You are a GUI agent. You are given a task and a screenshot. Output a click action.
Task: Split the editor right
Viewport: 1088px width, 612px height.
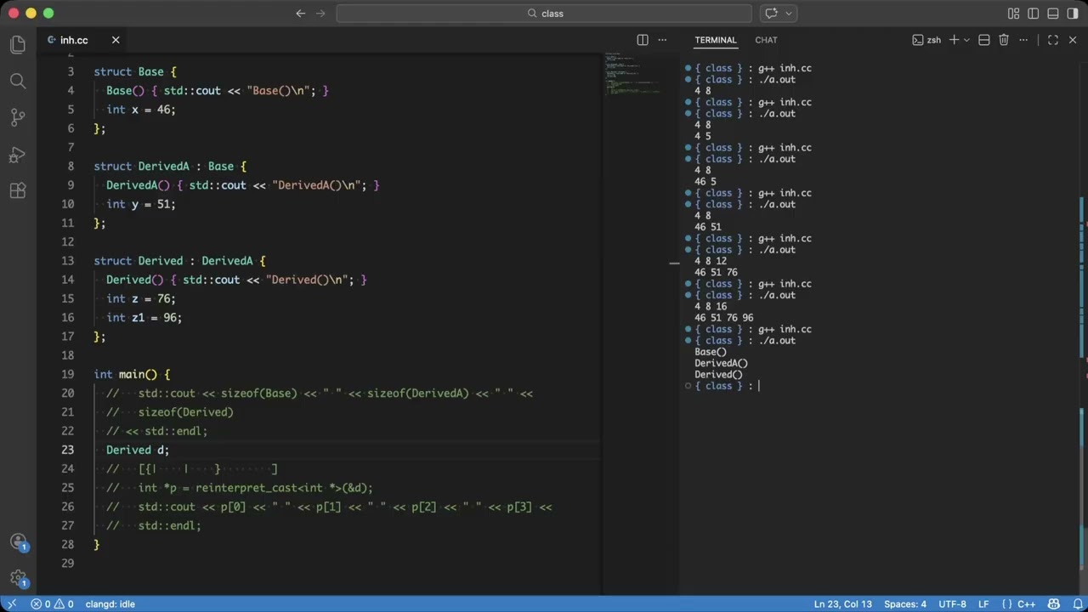coord(643,40)
